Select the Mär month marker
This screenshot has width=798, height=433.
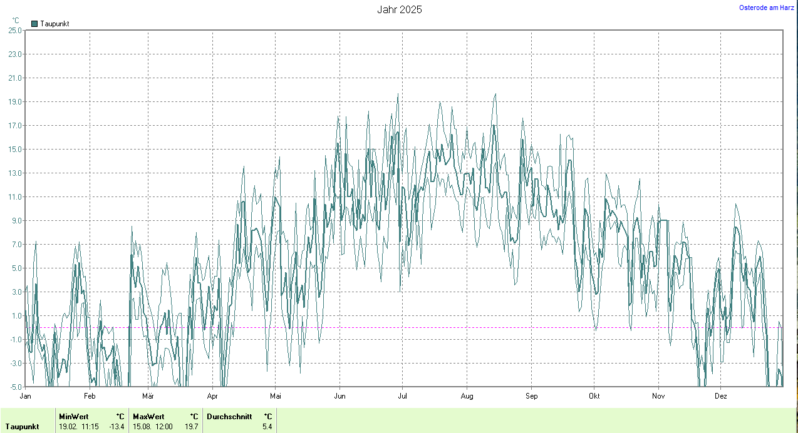point(148,396)
